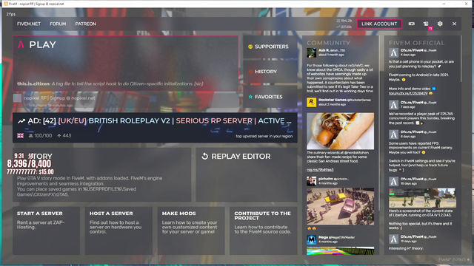Screen dimensions: 474x266
Task: Click the HISTORY clock icon
Action: pos(250,72)
